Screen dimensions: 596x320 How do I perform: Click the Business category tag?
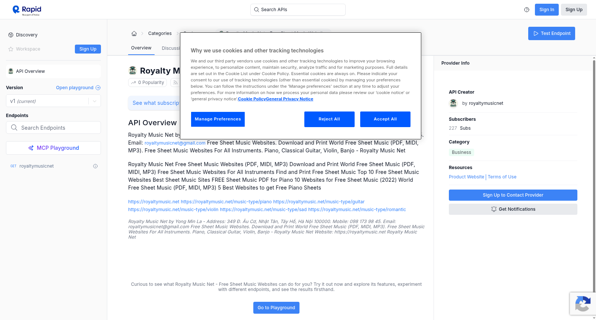(x=462, y=152)
